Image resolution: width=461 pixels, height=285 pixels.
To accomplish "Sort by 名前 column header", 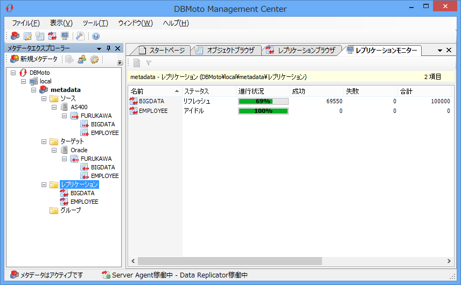I will coord(155,91).
